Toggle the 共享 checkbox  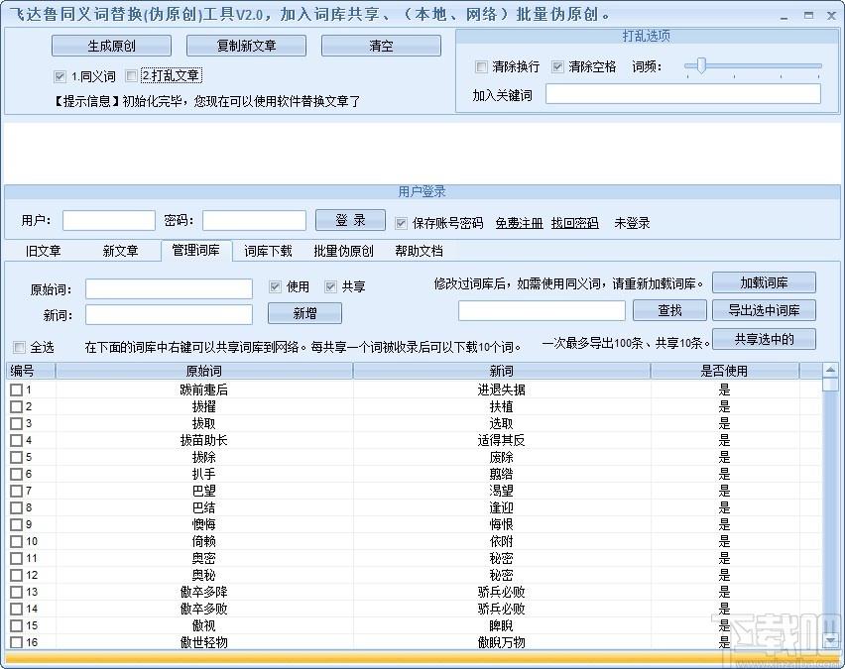(330, 286)
